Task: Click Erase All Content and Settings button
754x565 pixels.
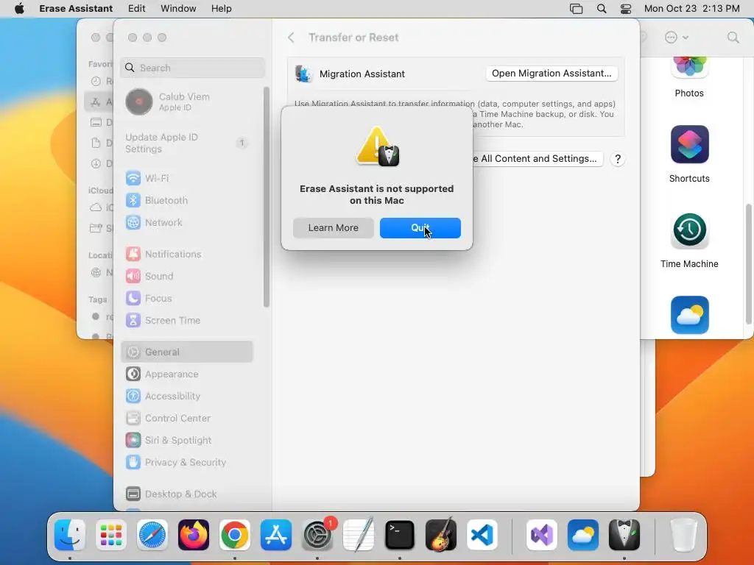Action: (x=538, y=159)
